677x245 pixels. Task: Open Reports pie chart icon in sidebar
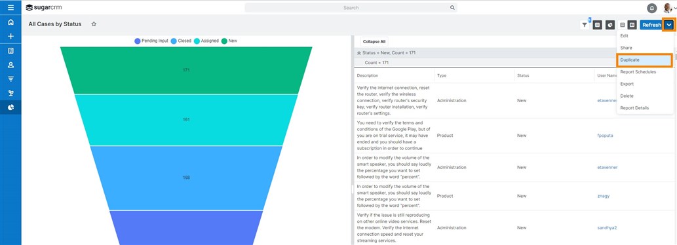coord(10,107)
